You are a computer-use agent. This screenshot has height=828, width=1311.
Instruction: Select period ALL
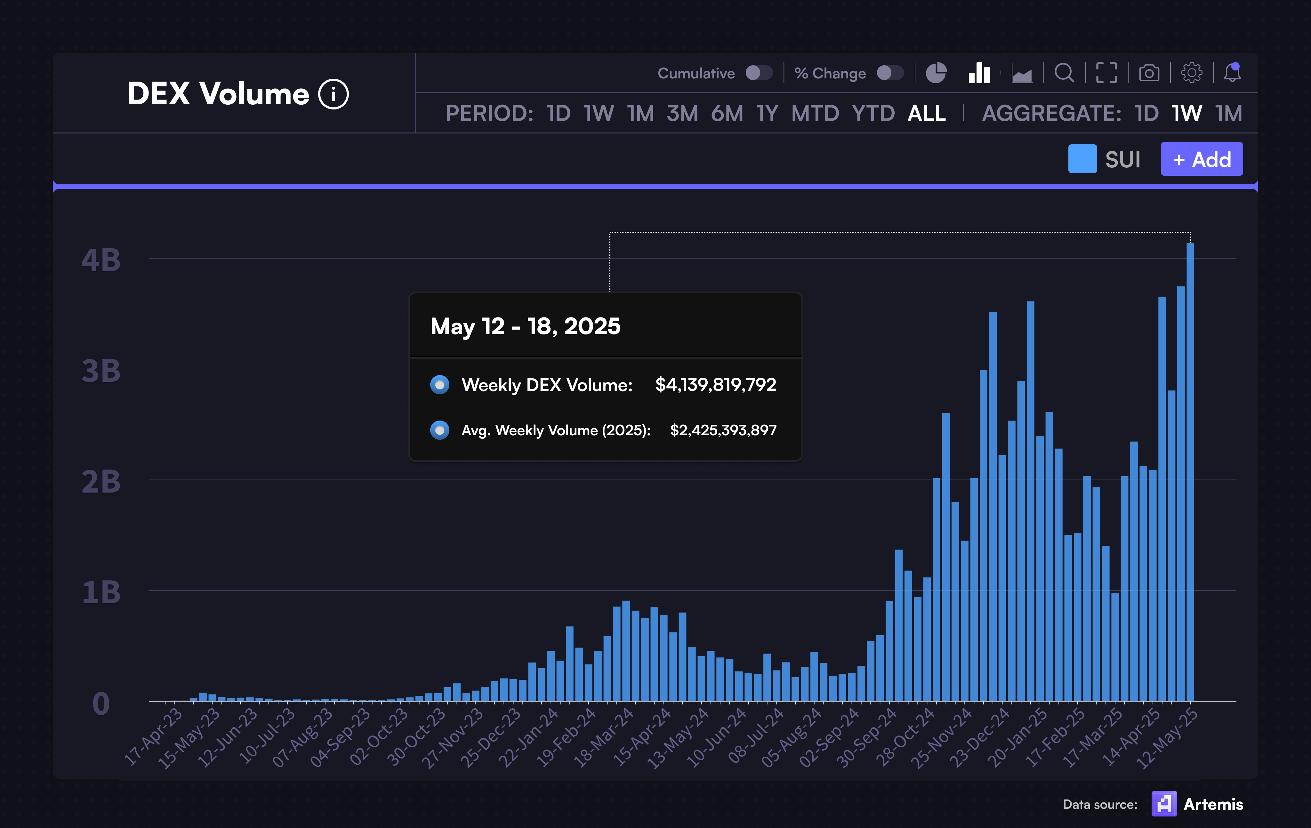[x=926, y=113]
